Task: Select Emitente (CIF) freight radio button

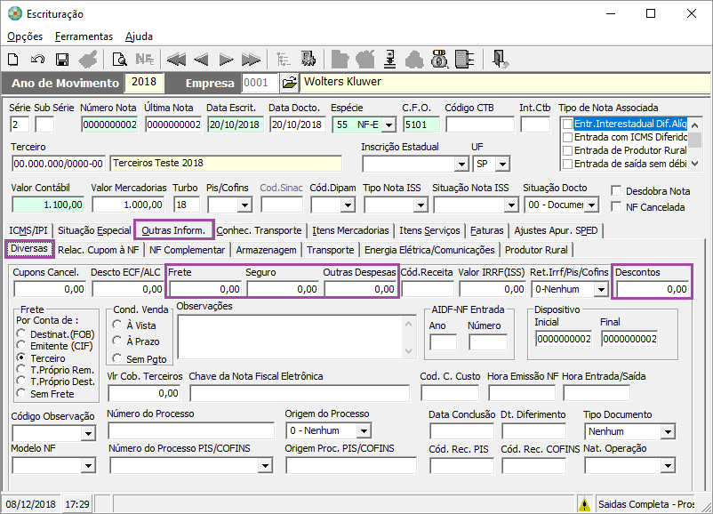Action: coord(21,346)
